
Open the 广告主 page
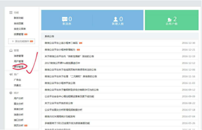coord(18,80)
